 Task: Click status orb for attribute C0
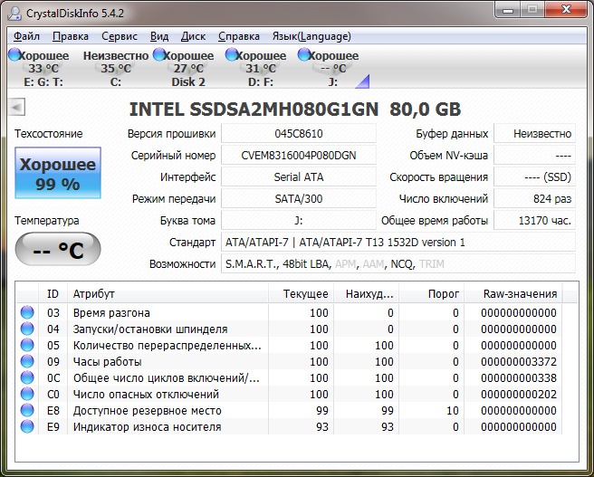point(27,394)
